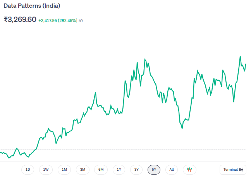Switch to candlestick chart view

pyautogui.click(x=189, y=170)
